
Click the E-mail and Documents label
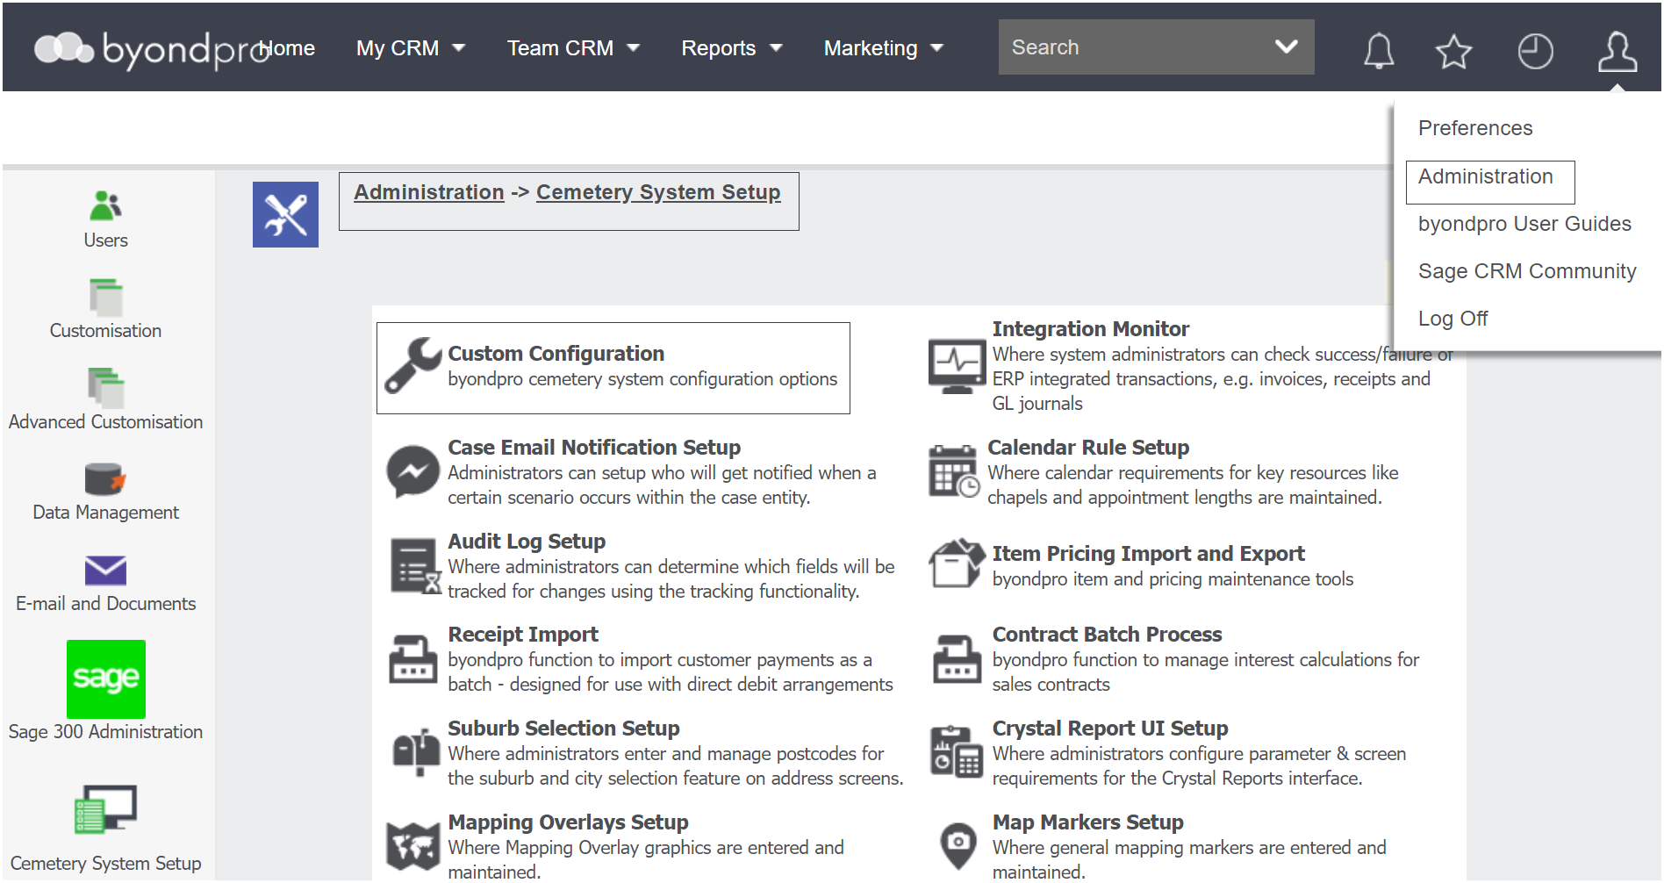pyautogui.click(x=105, y=604)
